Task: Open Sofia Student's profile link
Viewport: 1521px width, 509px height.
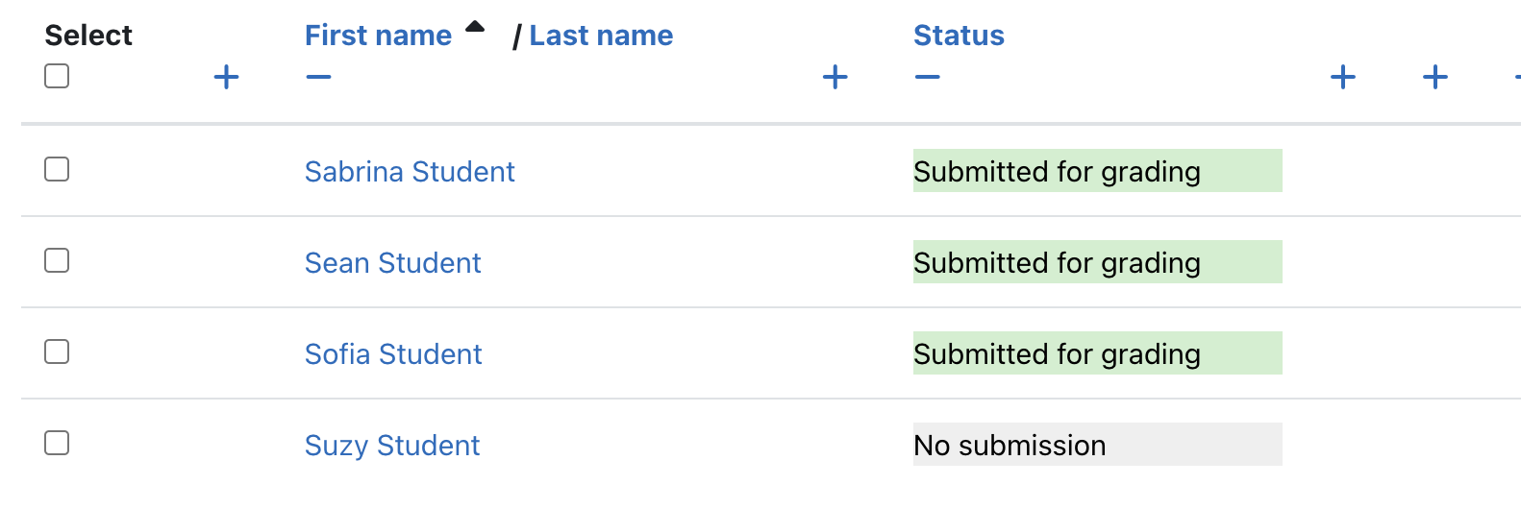Action: pos(393,354)
